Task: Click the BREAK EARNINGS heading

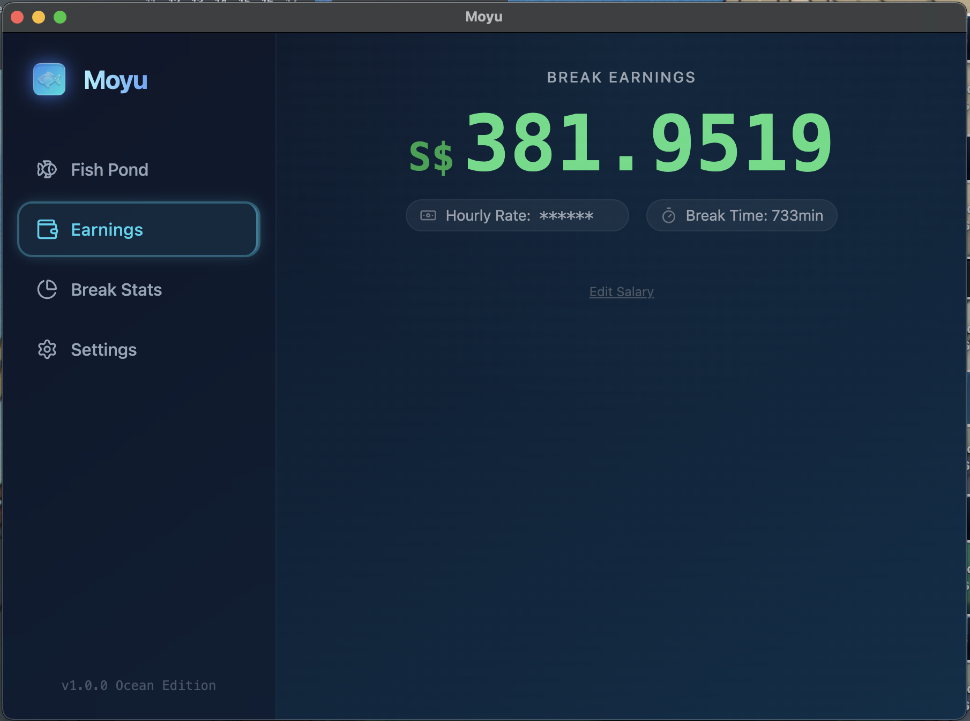Action: click(x=621, y=77)
